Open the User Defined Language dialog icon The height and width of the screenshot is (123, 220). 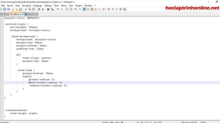(x=88, y=9)
